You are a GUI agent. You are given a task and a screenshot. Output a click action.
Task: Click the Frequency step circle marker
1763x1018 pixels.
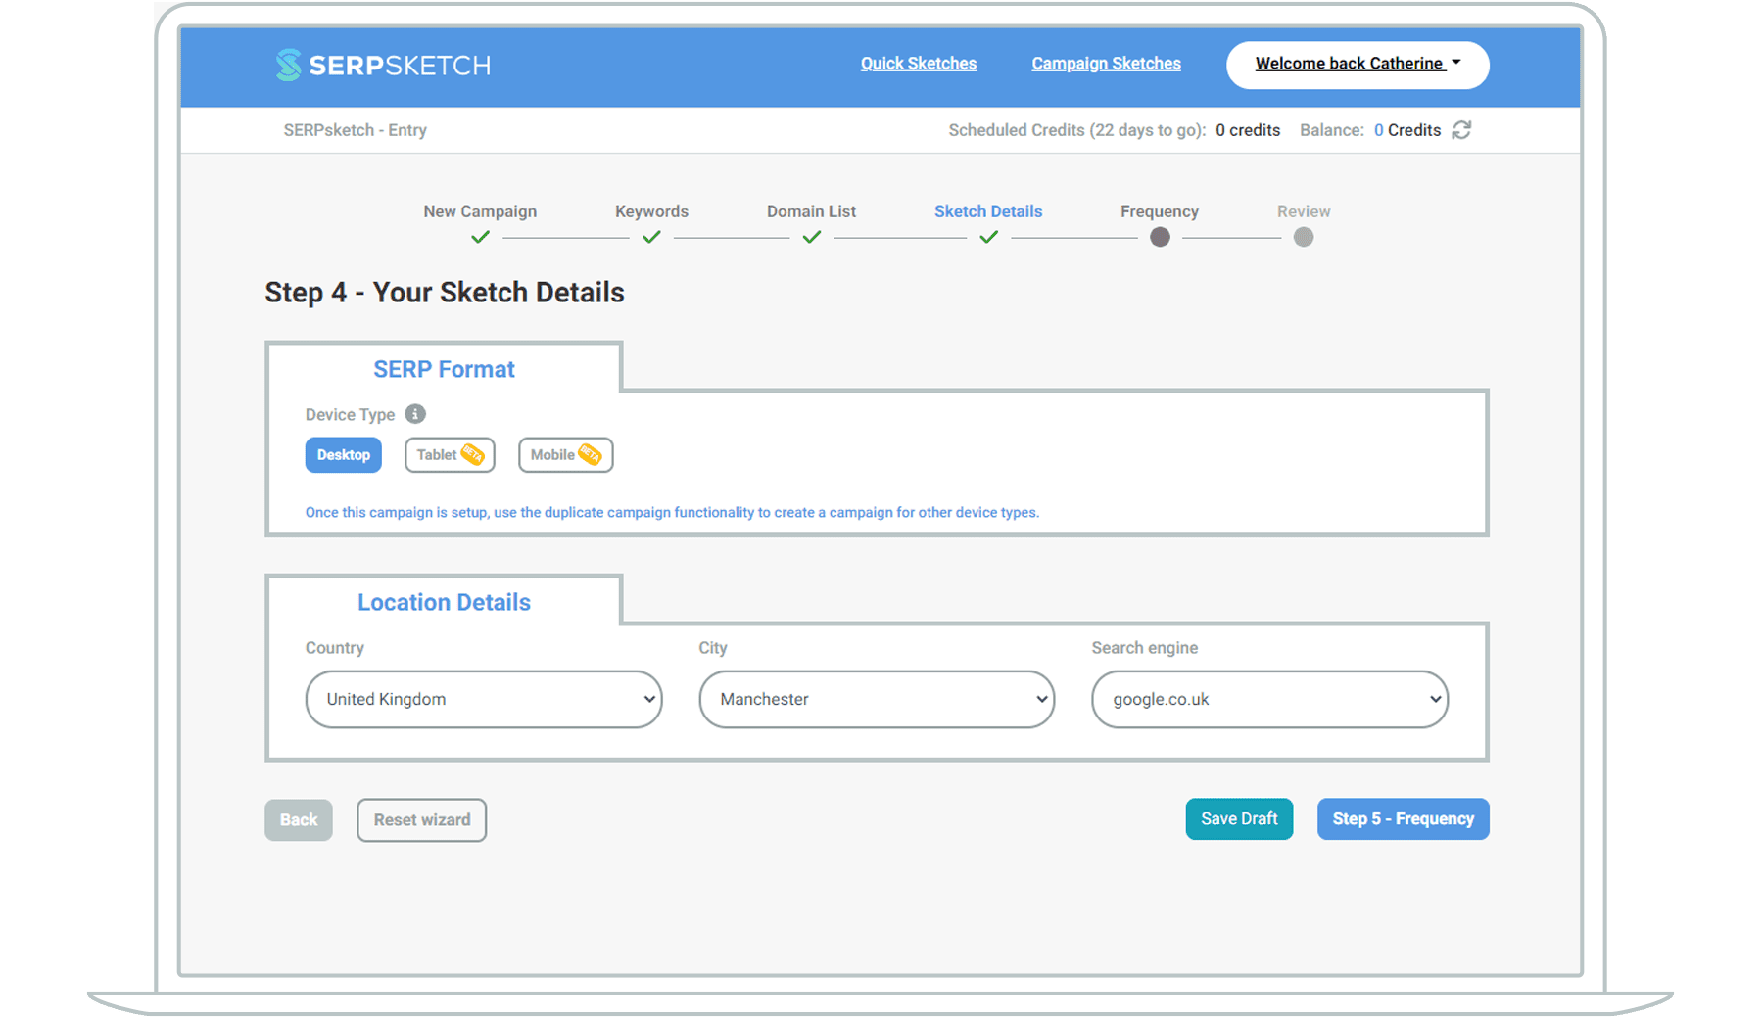[x=1160, y=237]
